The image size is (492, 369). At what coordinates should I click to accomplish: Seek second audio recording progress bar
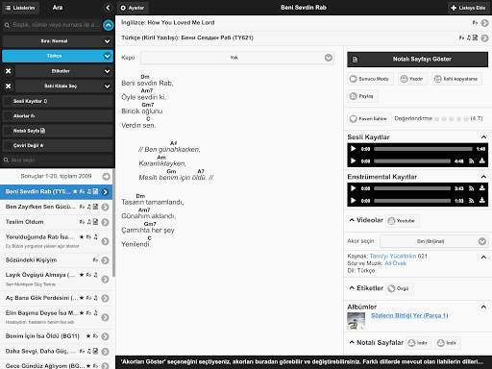(x=412, y=161)
